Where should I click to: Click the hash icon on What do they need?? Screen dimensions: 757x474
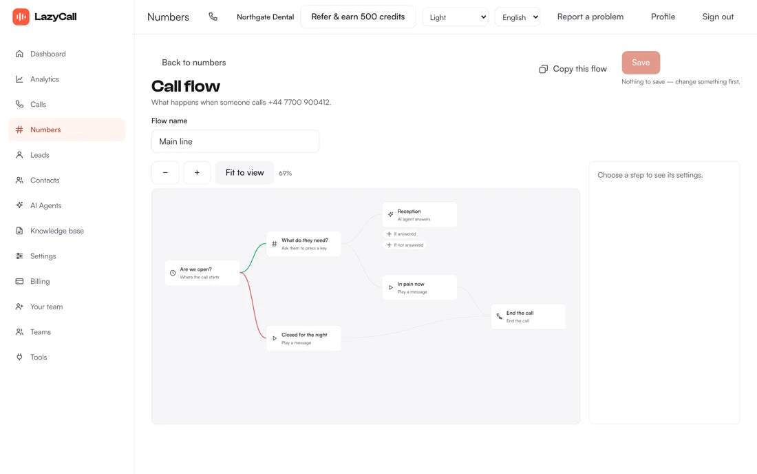coord(274,244)
